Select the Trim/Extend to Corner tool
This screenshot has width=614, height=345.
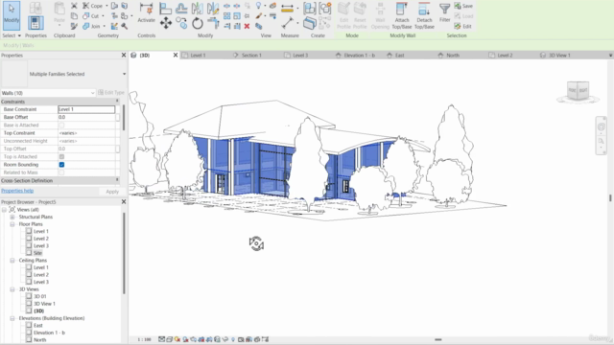(x=213, y=23)
